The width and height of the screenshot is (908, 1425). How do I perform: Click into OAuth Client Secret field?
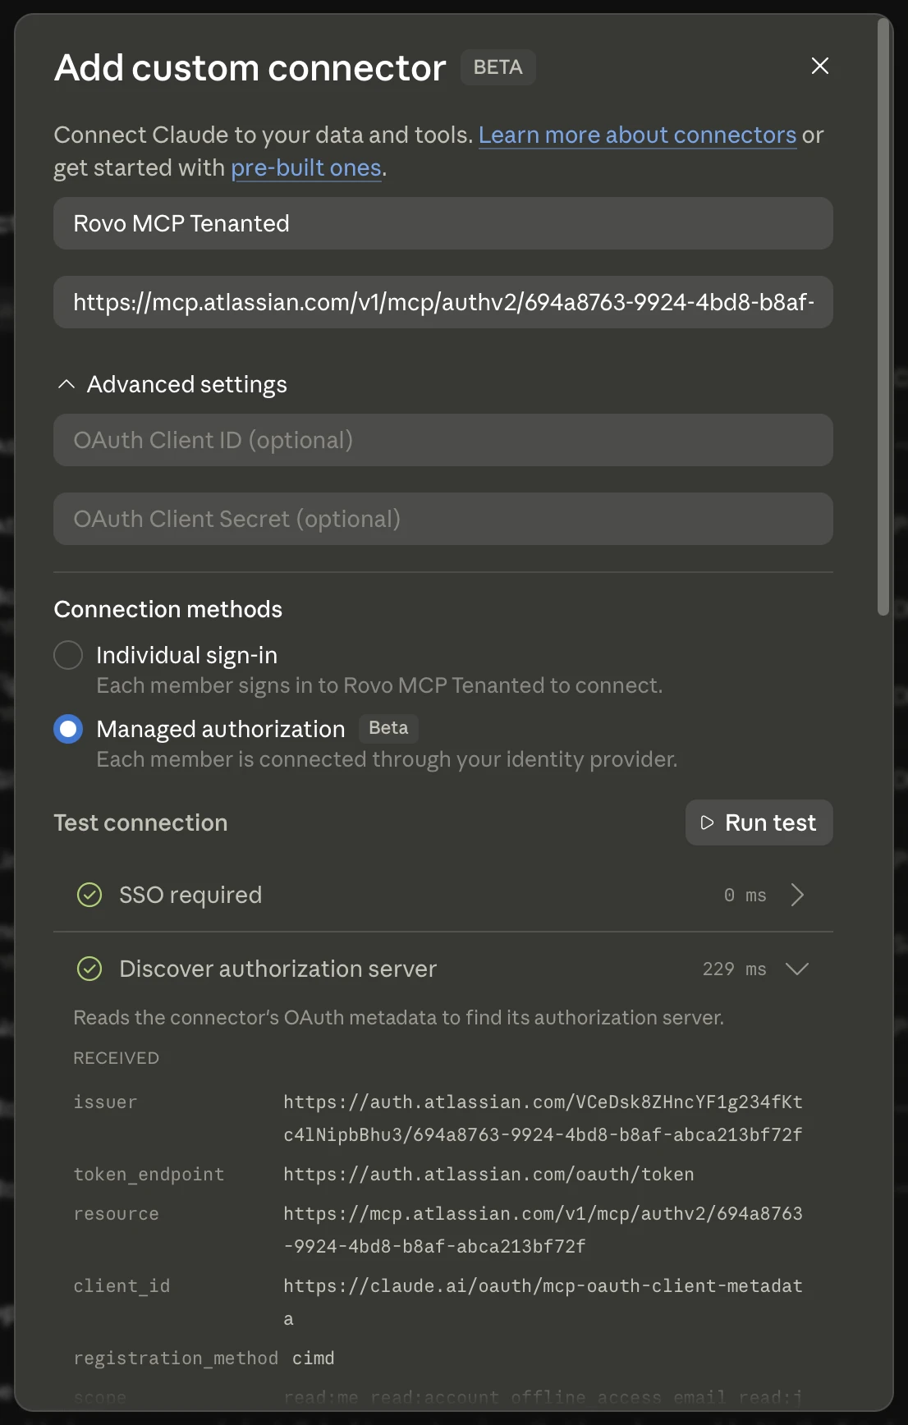[x=443, y=519]
